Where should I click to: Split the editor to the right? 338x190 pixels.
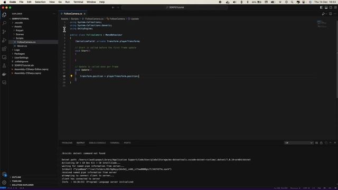click(331, 14)
